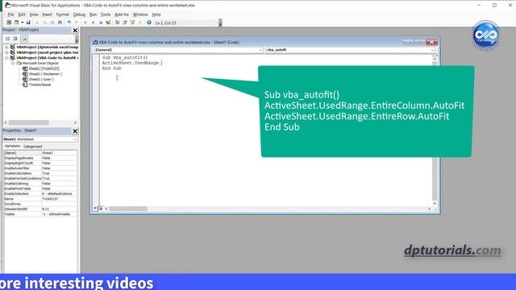Open the Window menu
Image resolution: width=516 pixels, height=290 pixels.
140,14
